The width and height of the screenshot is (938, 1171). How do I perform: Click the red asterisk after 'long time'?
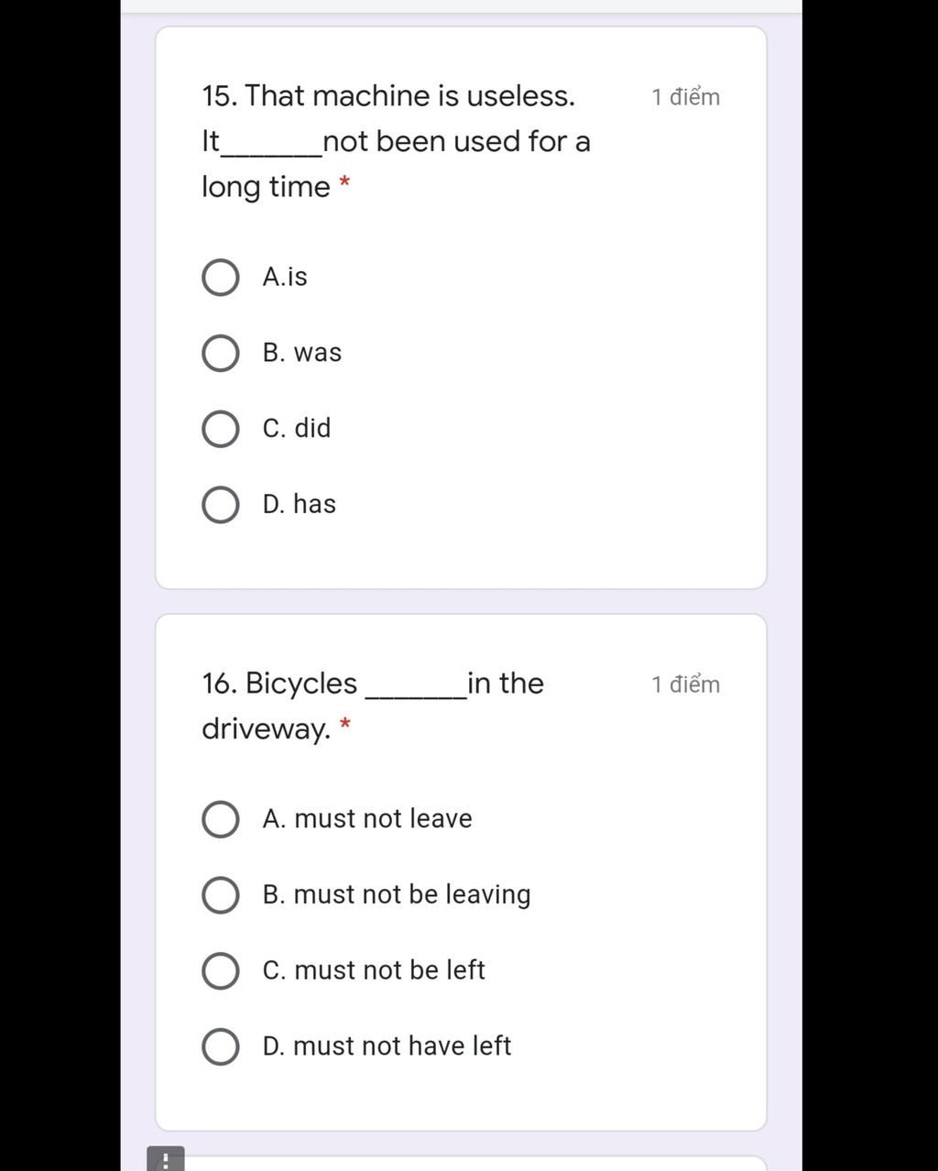point(344,183)
